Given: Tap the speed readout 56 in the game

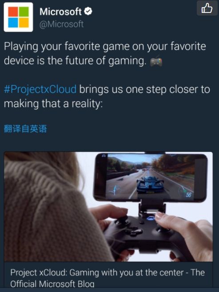Looking at the screenshot, I should point(188,195).
